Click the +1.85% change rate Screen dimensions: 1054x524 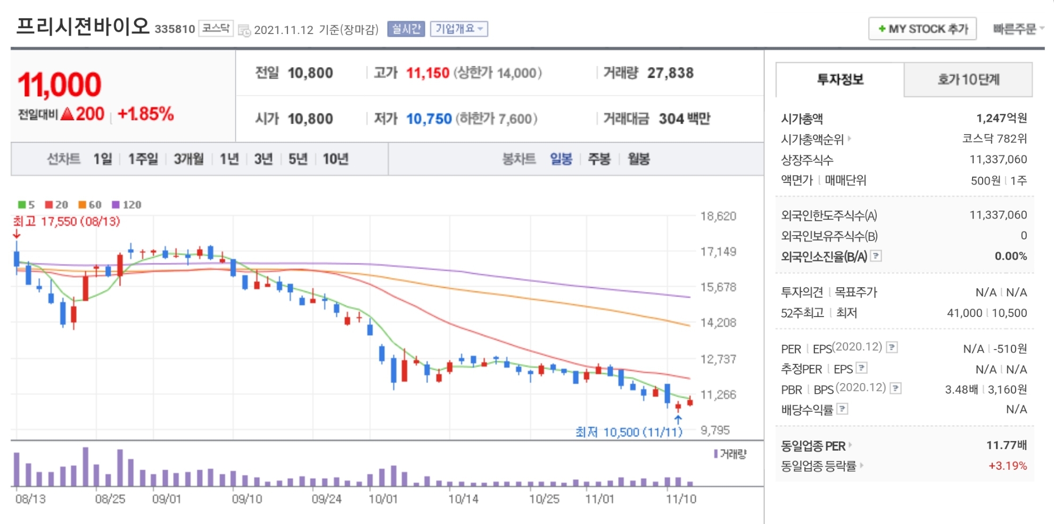point(145,114)
